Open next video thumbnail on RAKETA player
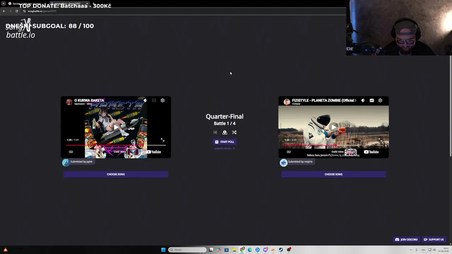 click(133, 152)
